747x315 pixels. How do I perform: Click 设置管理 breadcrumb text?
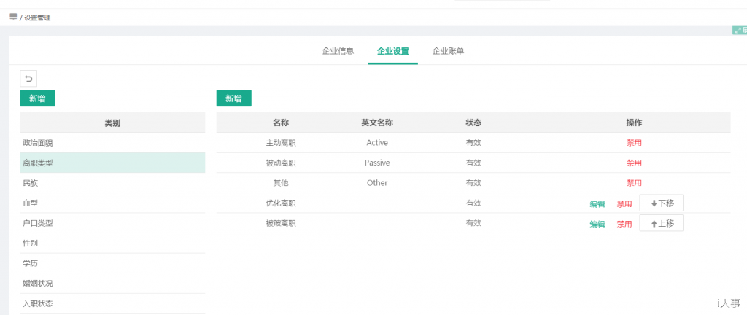click(x=38, y=17)
